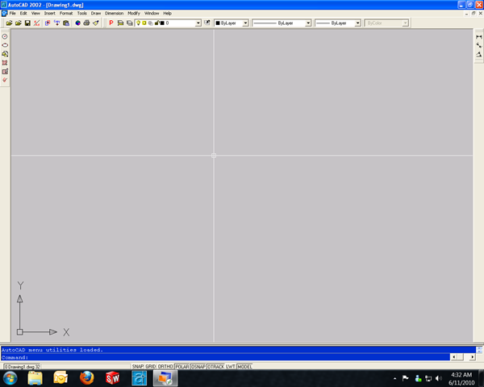This screenshot has width=484, height=387.
Task: Click the AutoCAD taskbar icon
Action: click(140, 378)
